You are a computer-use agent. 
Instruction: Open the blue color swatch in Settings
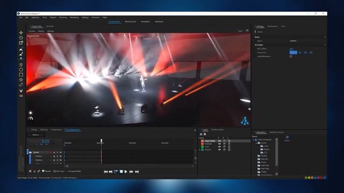(x=293, y=53)
